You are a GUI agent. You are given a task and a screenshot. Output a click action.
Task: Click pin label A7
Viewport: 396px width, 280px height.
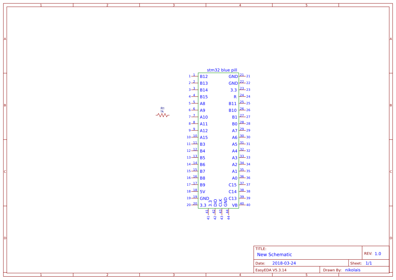pos(235,131)
